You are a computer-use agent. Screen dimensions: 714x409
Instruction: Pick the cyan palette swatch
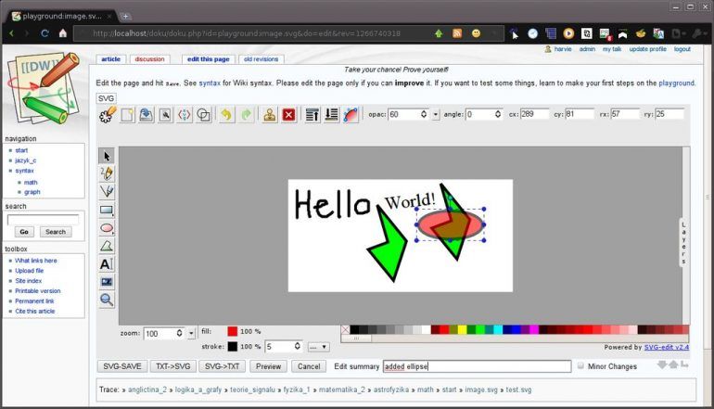(498, 330)
